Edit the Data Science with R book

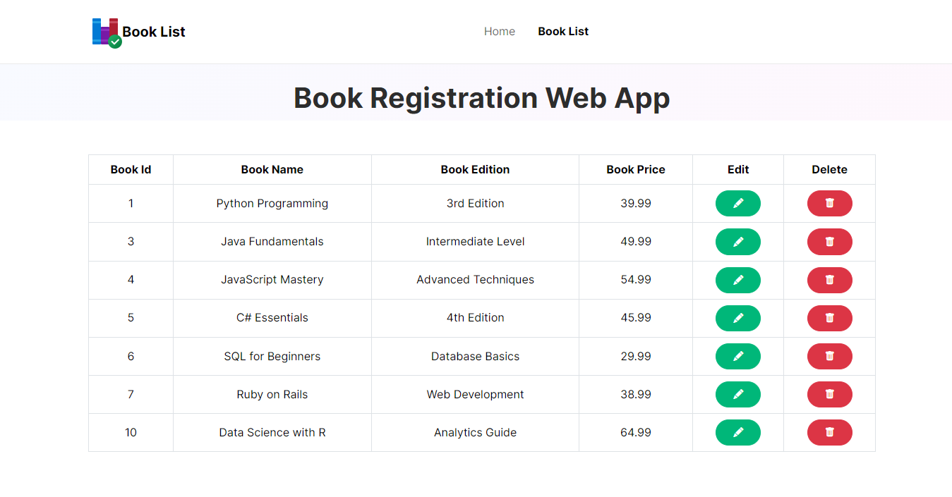[x=738, y=432]
